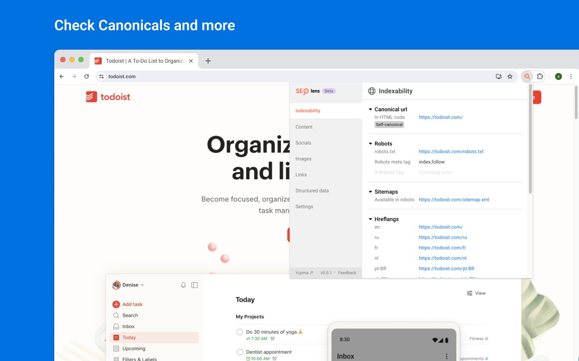Click the View settings button
Viewport: 579px width, 361px height.
[x=476, y=293]
